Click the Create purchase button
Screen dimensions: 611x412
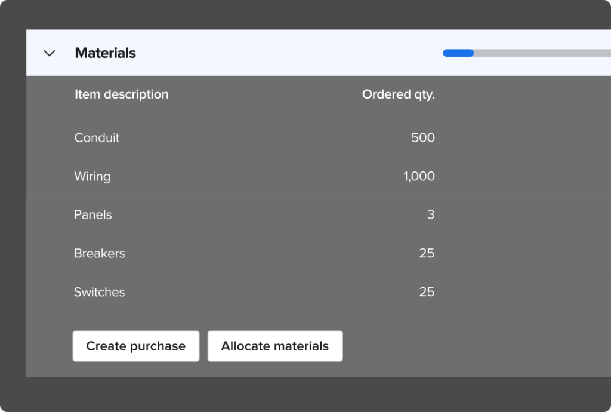135,346
